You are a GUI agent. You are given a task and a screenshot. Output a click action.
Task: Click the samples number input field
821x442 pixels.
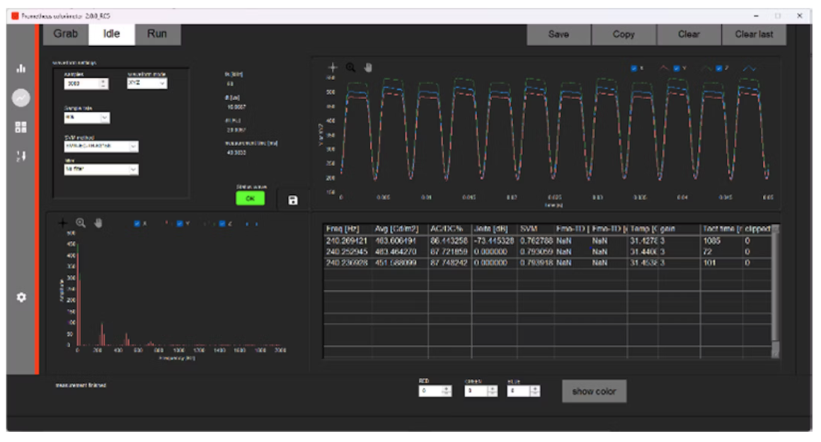click(81, 84)
